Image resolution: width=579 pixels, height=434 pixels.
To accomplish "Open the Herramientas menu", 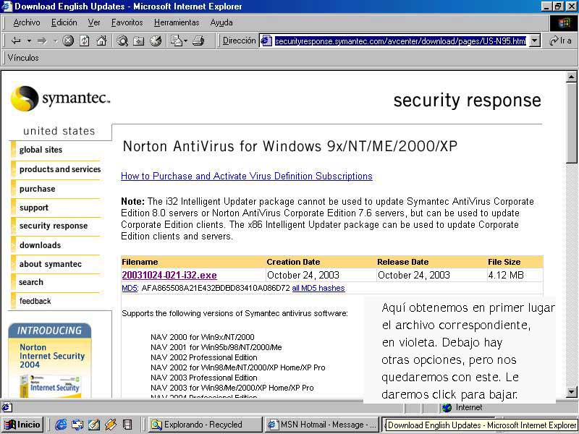I will [x=177, y=22].
